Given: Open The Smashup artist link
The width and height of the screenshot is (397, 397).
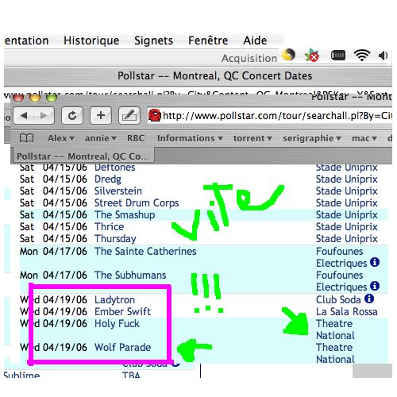Looking at the screenshot, I should coord(125,215).
